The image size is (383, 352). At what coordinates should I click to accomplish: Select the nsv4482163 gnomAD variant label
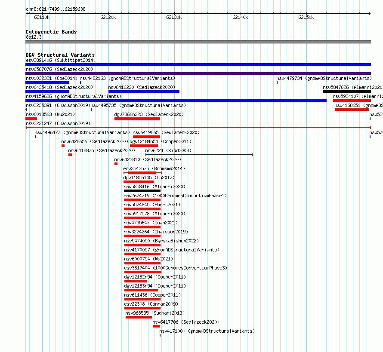[127, 78]
